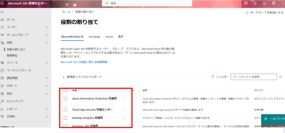Expand the サポート chevron
The width and height of the screenshot is (285, 133).
tap(47, 86)
